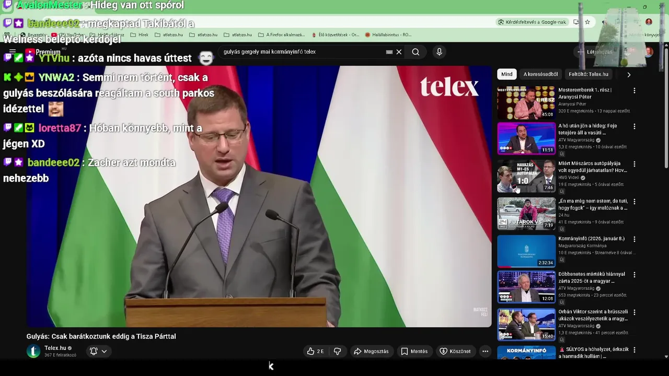Open 'Döbbenetes mértékű hiánnyal' video thumbnail
The width and height of the screenshot is (669, 376).
[526, 287]
